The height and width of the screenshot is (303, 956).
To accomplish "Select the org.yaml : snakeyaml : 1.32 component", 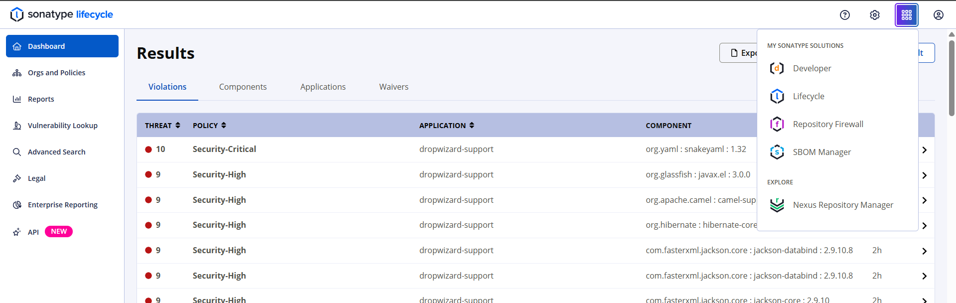I will [x=696, y=149].
